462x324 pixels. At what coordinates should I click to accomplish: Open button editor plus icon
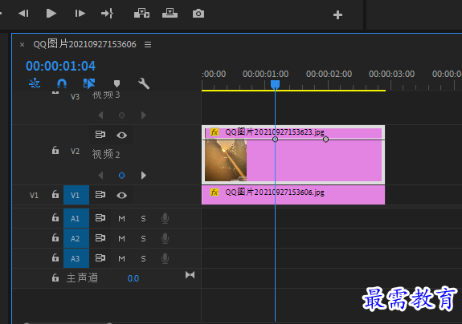pyautogui.click(x=337, y=14)
